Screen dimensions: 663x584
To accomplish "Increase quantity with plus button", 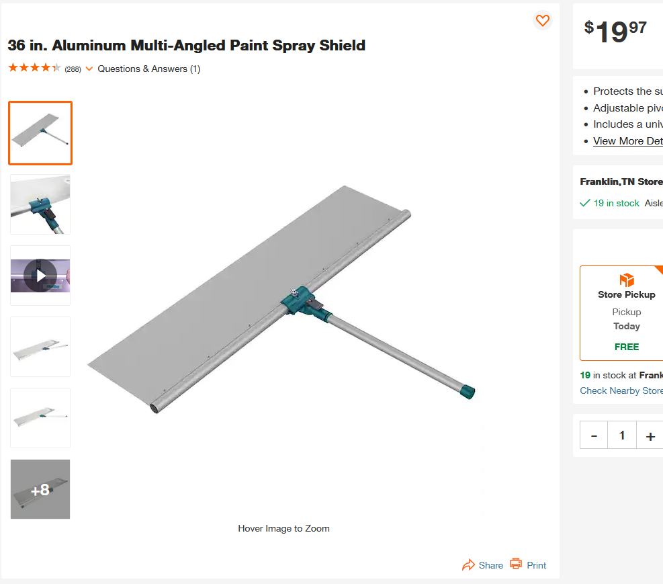I will pos(650,435).
